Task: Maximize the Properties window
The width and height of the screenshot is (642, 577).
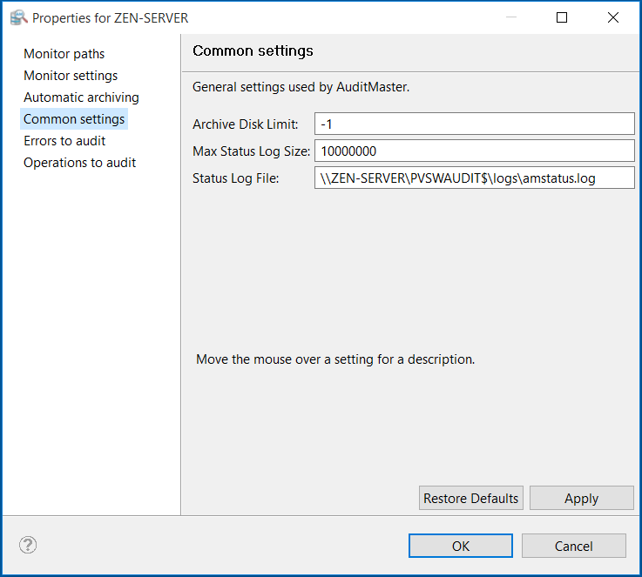Action: 562,17
